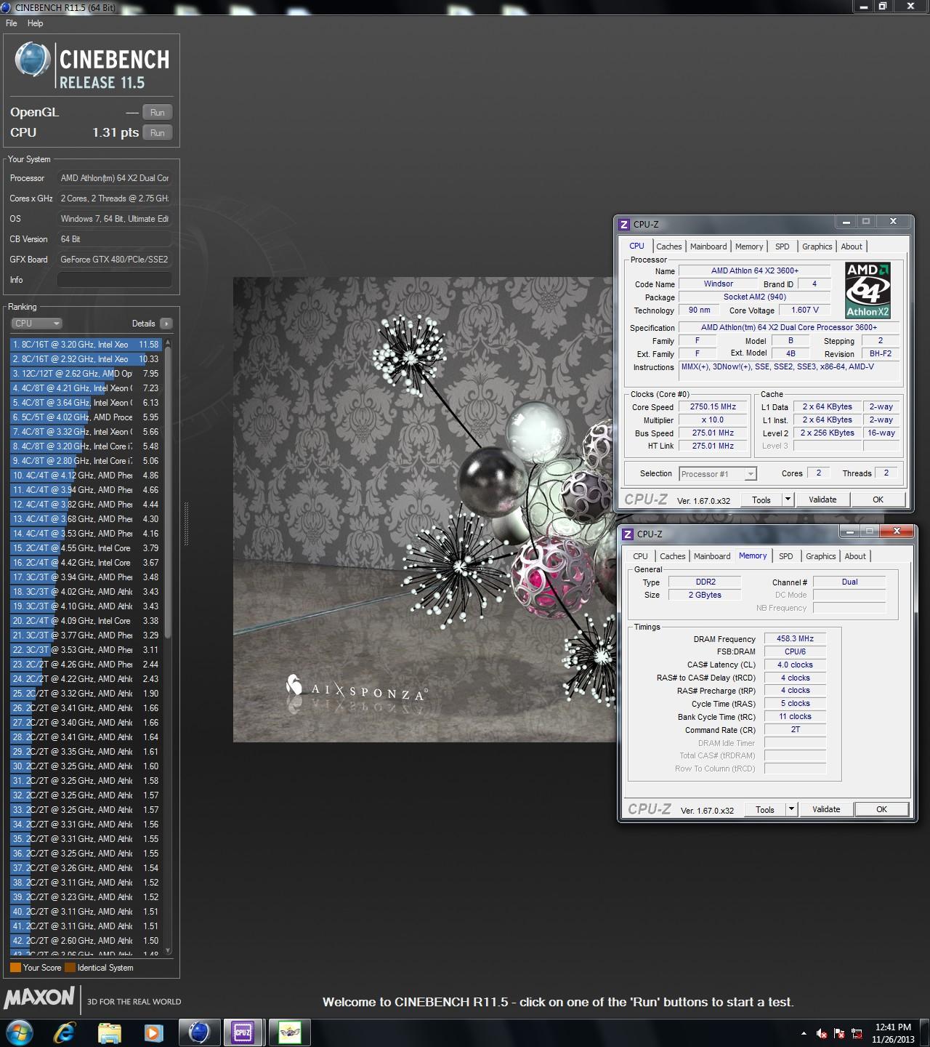Launch Internet Explorer from the taskbar
This screenshot has height=1047, width=930.
pos(64,1032)
